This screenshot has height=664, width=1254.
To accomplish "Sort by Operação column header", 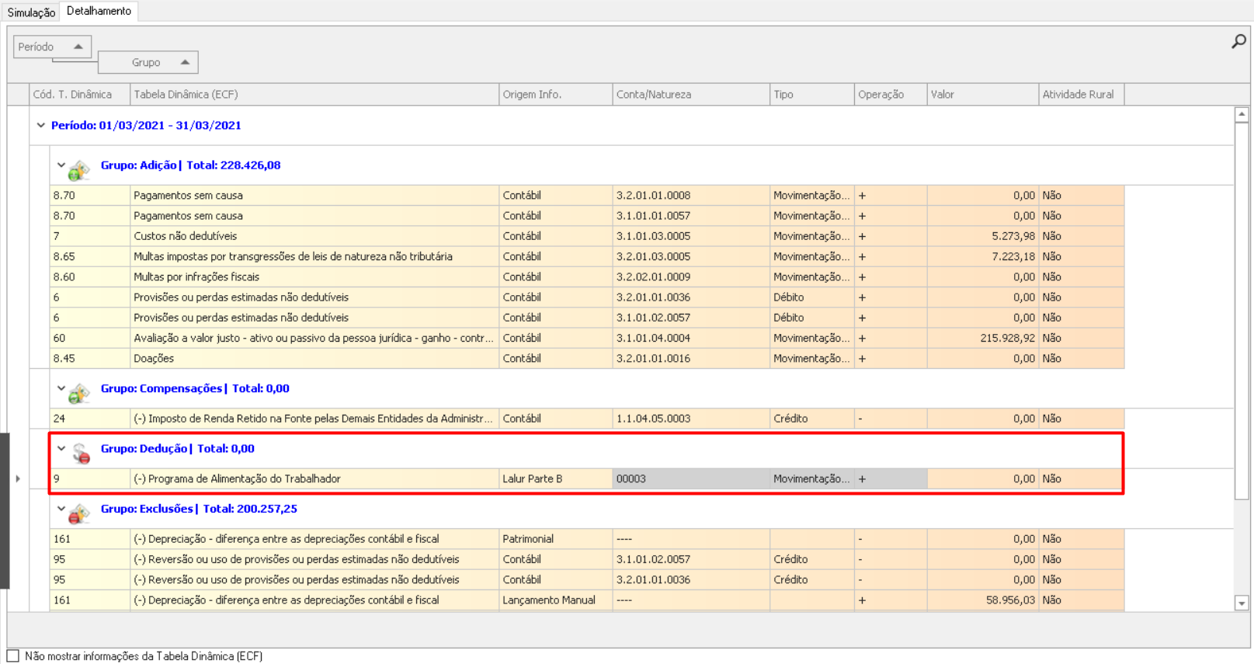I will pyautogui.click(x=891, y=95).
